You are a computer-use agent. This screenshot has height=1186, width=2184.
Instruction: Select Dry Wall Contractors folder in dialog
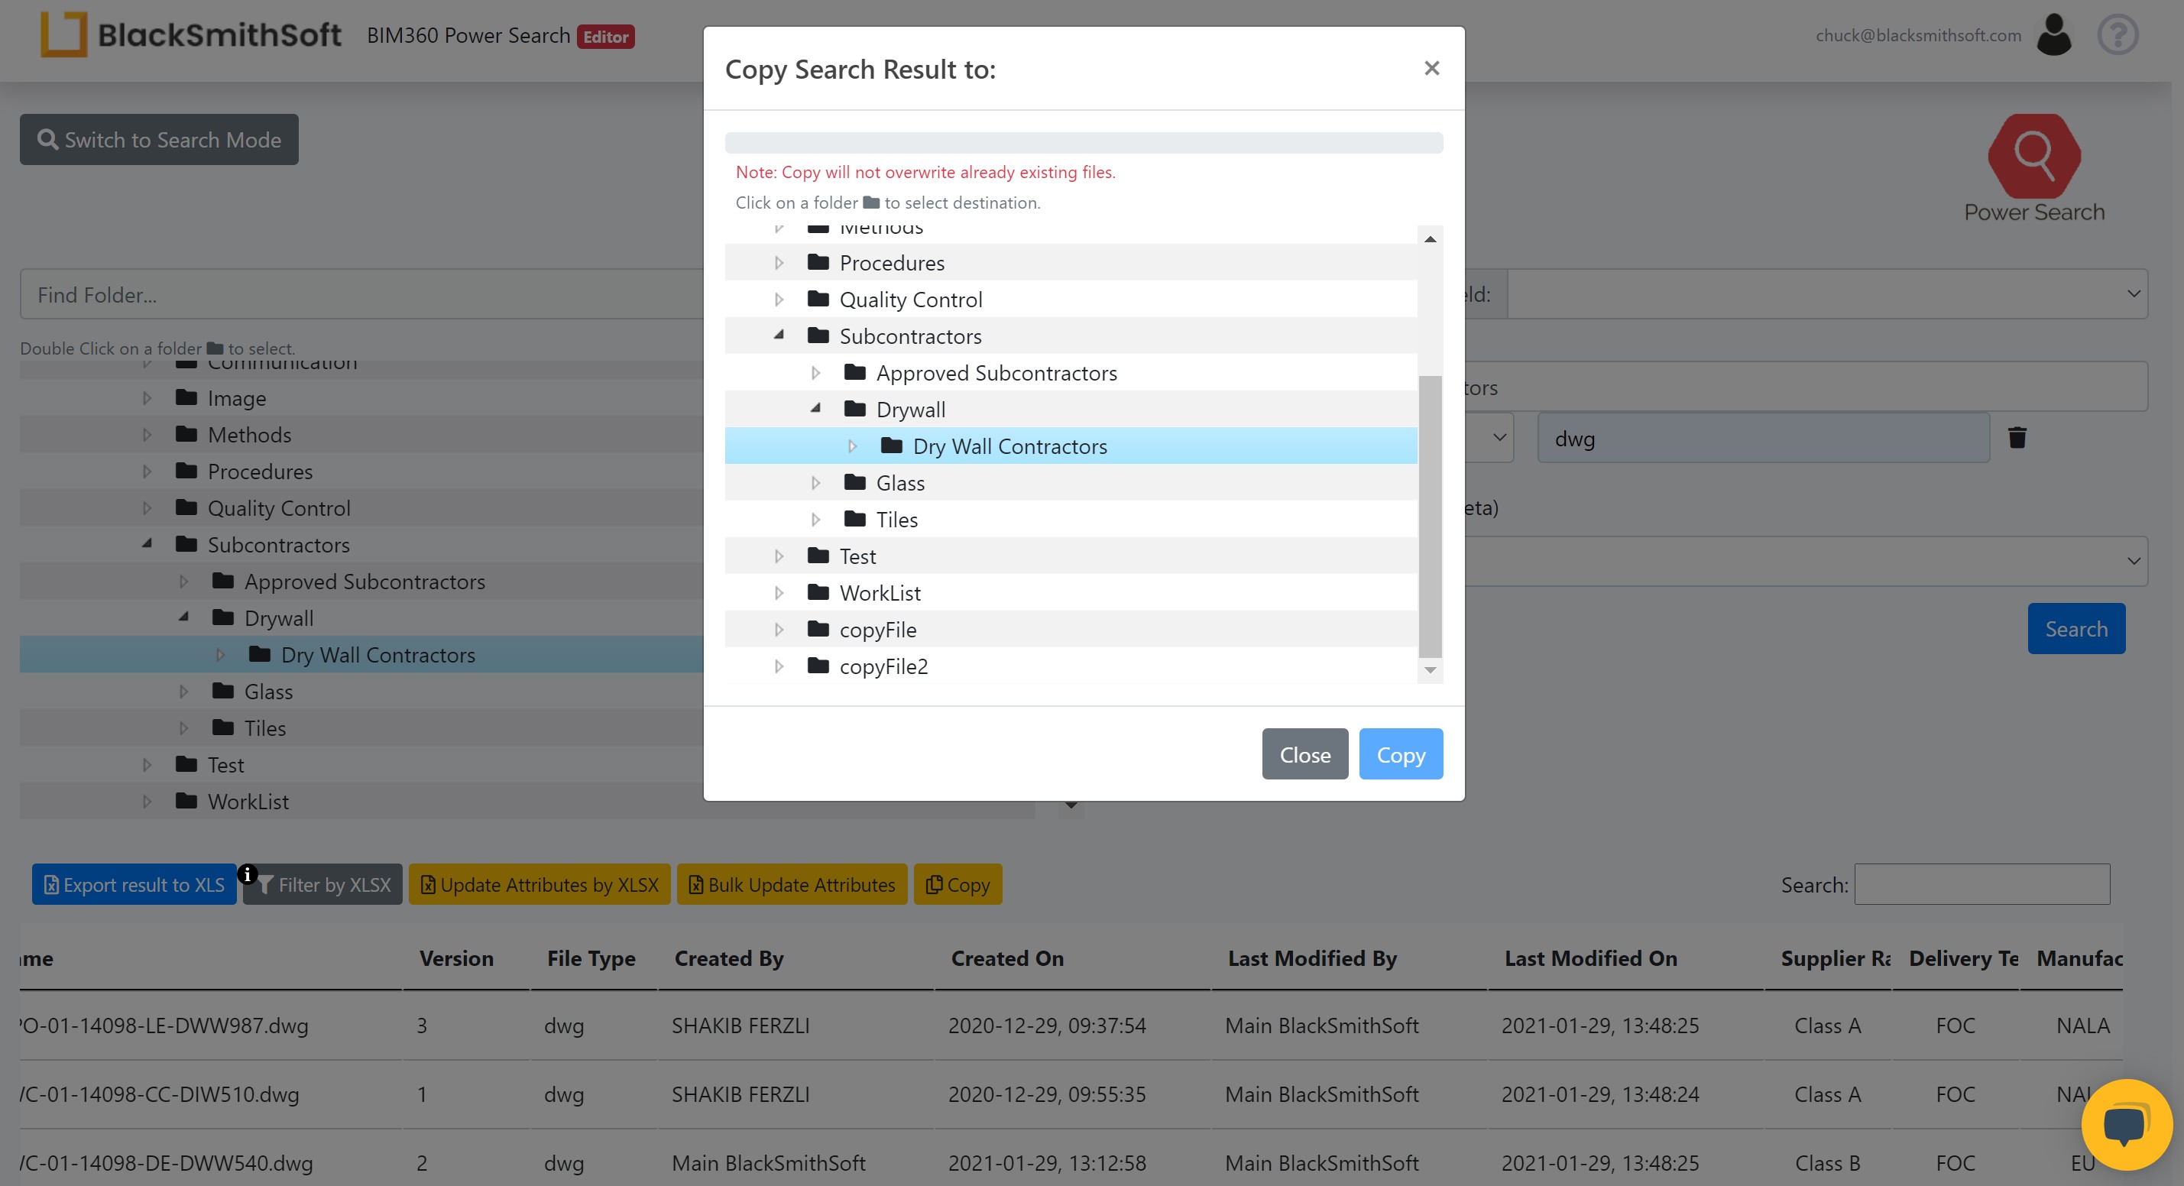(1009, 447)
